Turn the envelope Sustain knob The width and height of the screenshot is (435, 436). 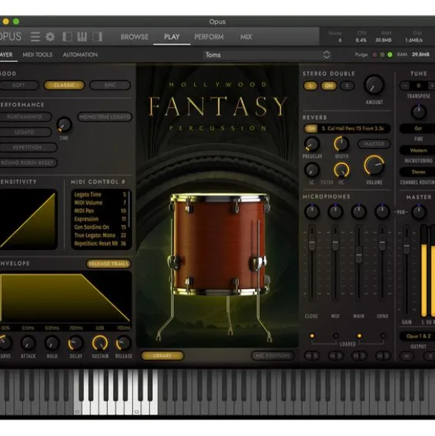pos(100,343)
